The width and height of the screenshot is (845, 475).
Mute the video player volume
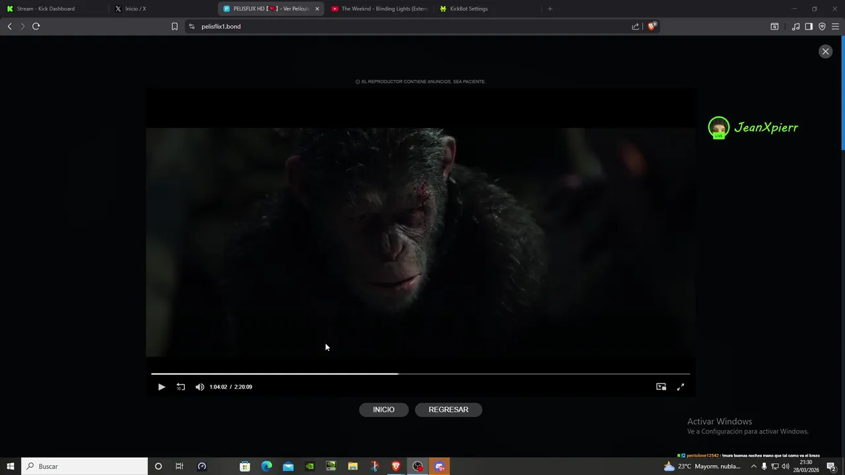[x=200, y=387]
